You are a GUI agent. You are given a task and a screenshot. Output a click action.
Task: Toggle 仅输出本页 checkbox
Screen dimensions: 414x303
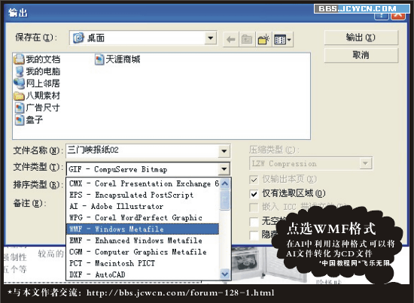tap(254, 180)
